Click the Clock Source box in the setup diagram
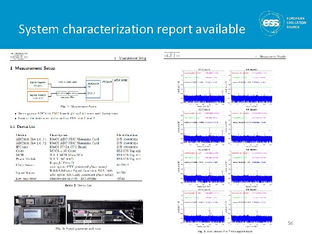This screenshot has height=234, width=312. coord(38,84)
